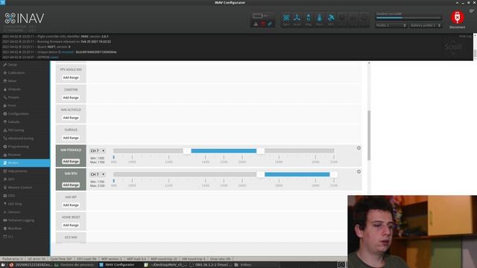This screenshot has width=477, height=268.
Task: Select the Modes sidebar entry
Action: pyautogui.click(x=25, y=163)
